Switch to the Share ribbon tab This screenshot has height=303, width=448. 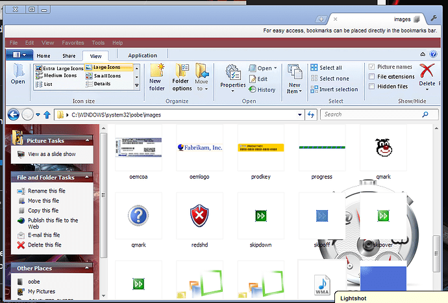(69, 56)
